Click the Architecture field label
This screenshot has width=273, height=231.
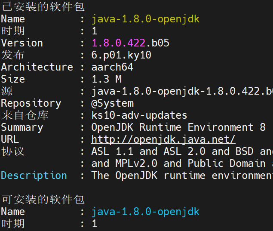tap(37, 67)
